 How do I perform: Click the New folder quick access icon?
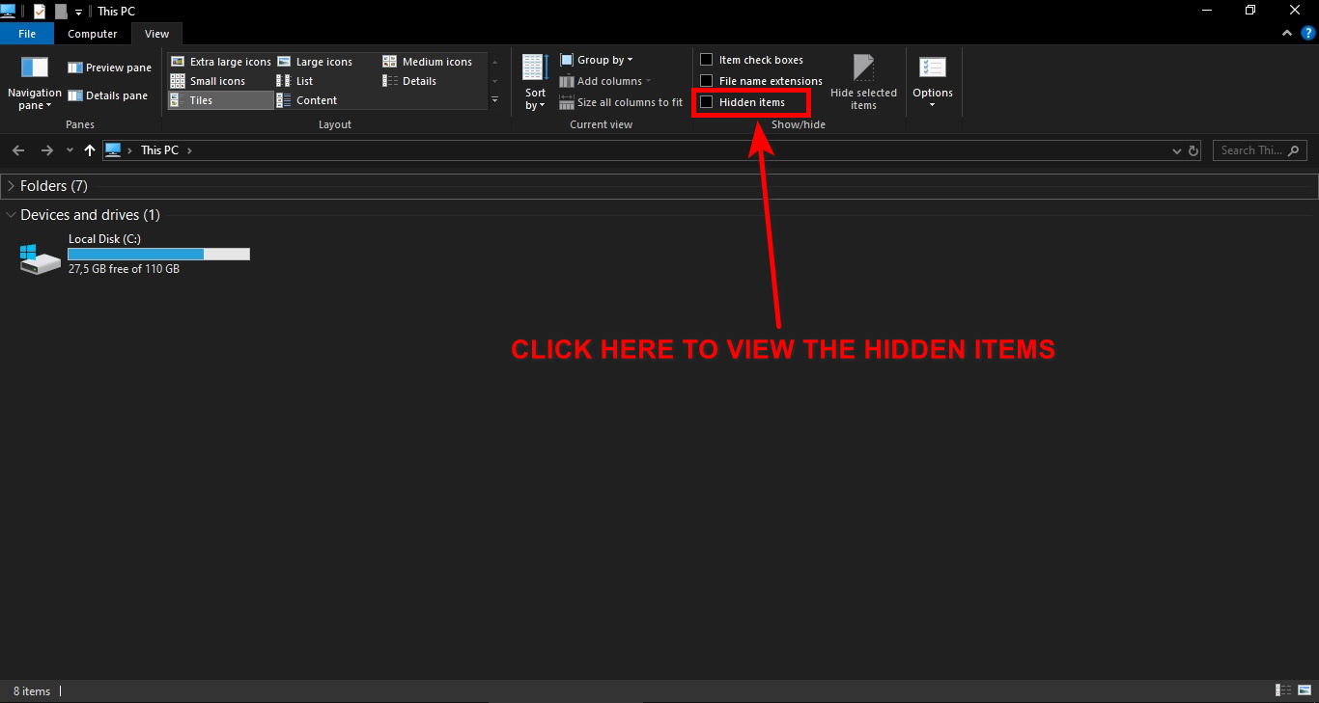[x=61, y=12]
